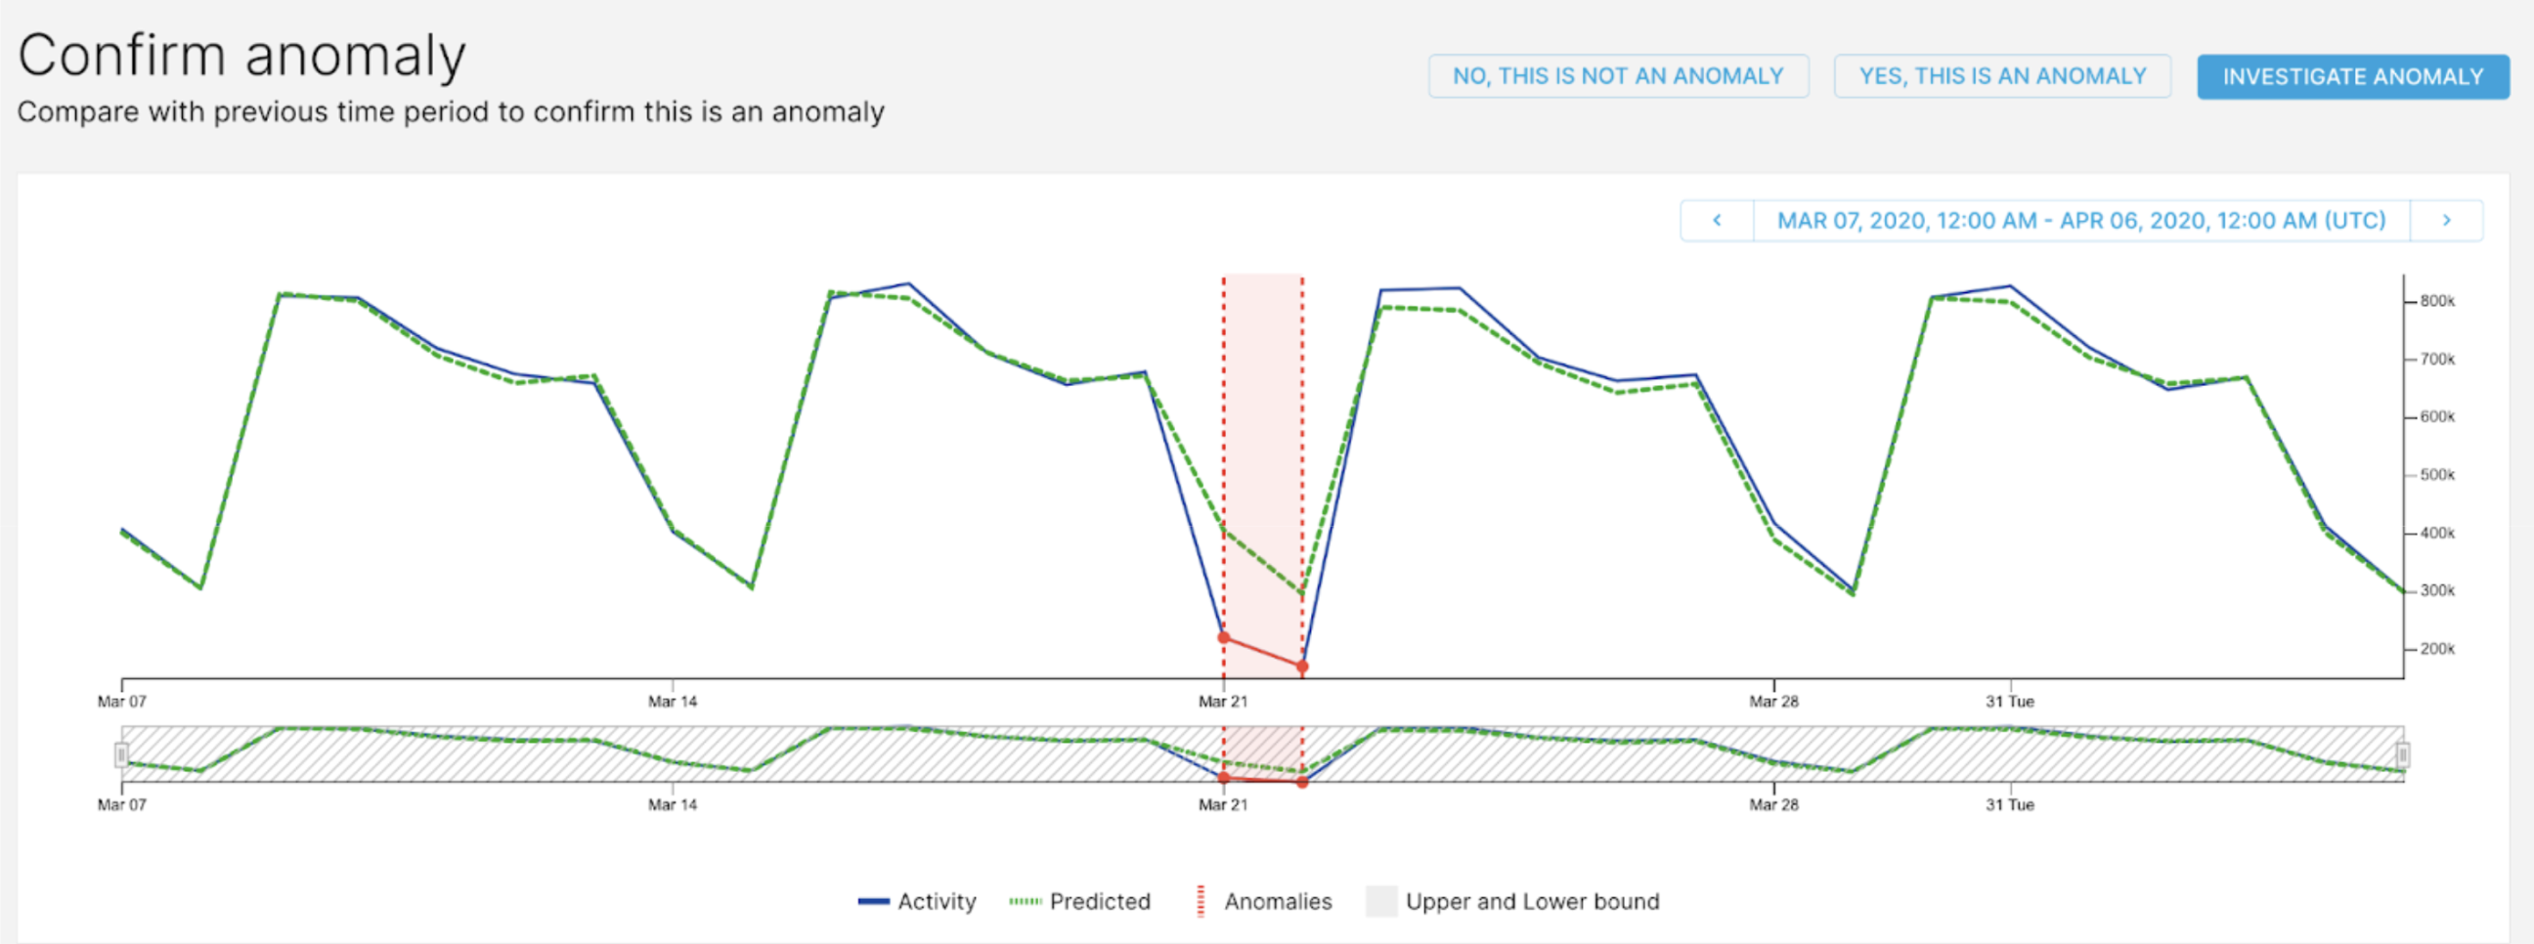Toggle Anomalies series in legend
The height and width of the screenshot is (944, 2534).
[1263, 902]
